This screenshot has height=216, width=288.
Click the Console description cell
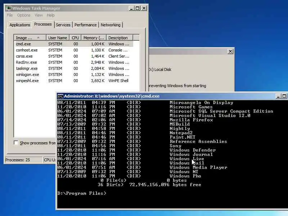click(x=118, y=50)
